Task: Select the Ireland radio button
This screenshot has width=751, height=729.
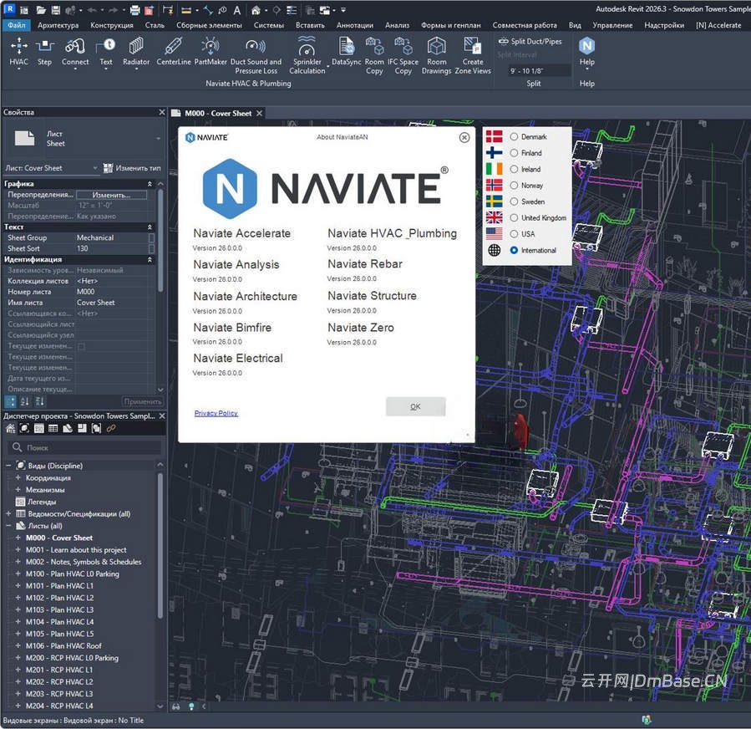Action: tap(514, 169)
